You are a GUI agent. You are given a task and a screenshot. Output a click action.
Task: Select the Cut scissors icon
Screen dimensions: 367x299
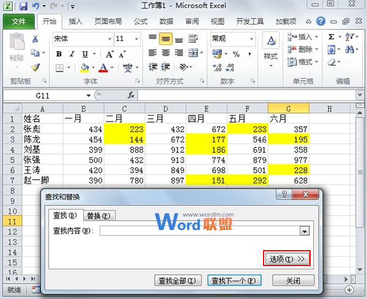[x=35, y=39]
